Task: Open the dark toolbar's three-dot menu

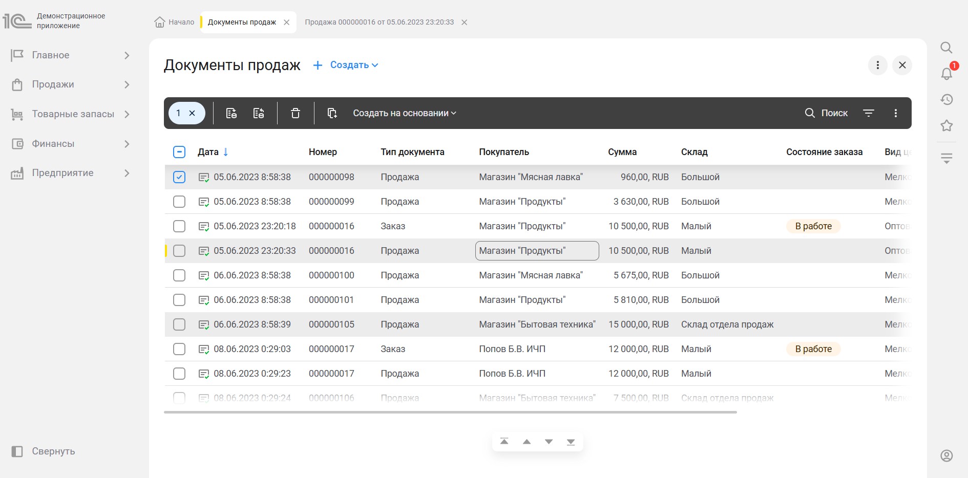Action: tap(896, 113)
